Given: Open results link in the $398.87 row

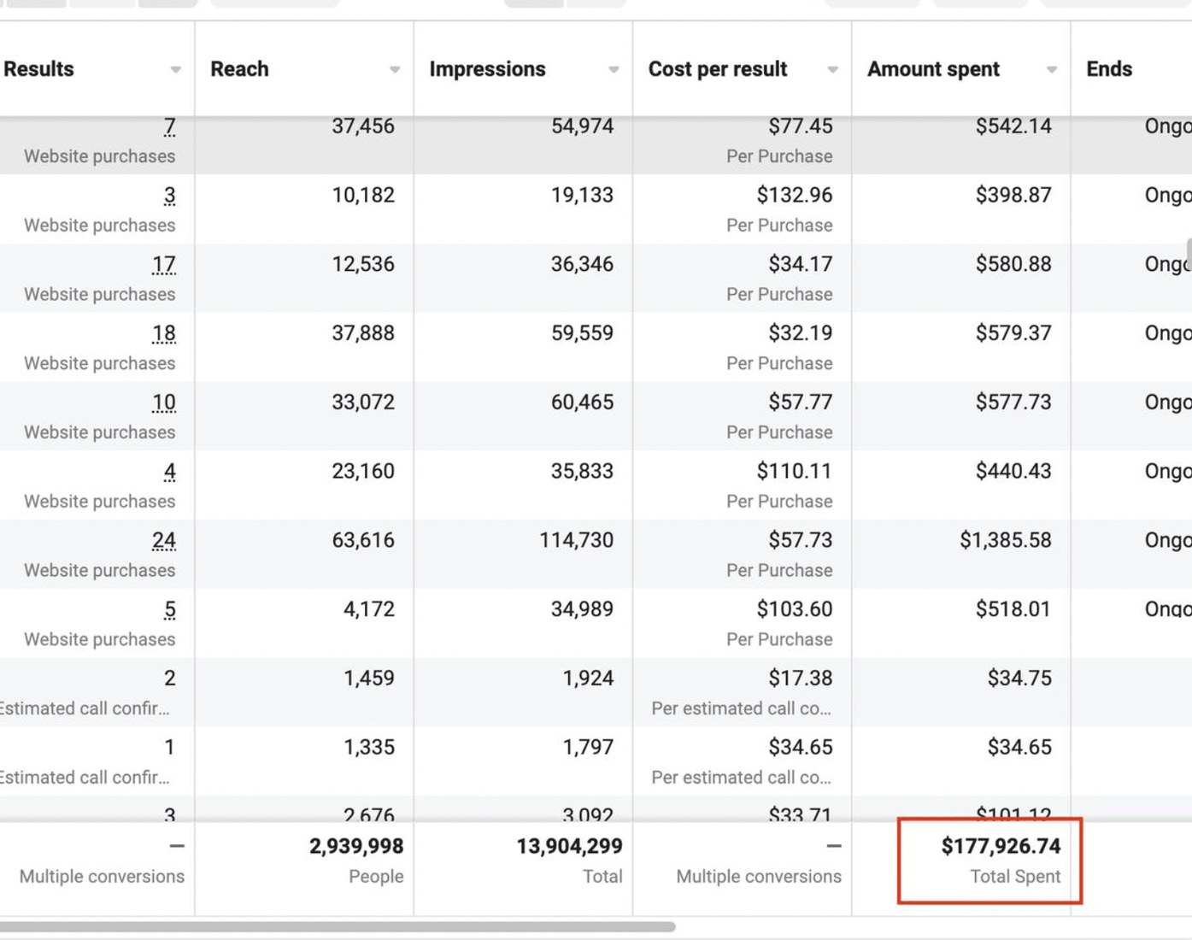Looking at the screenshot, I should click(x=170, y=196).
